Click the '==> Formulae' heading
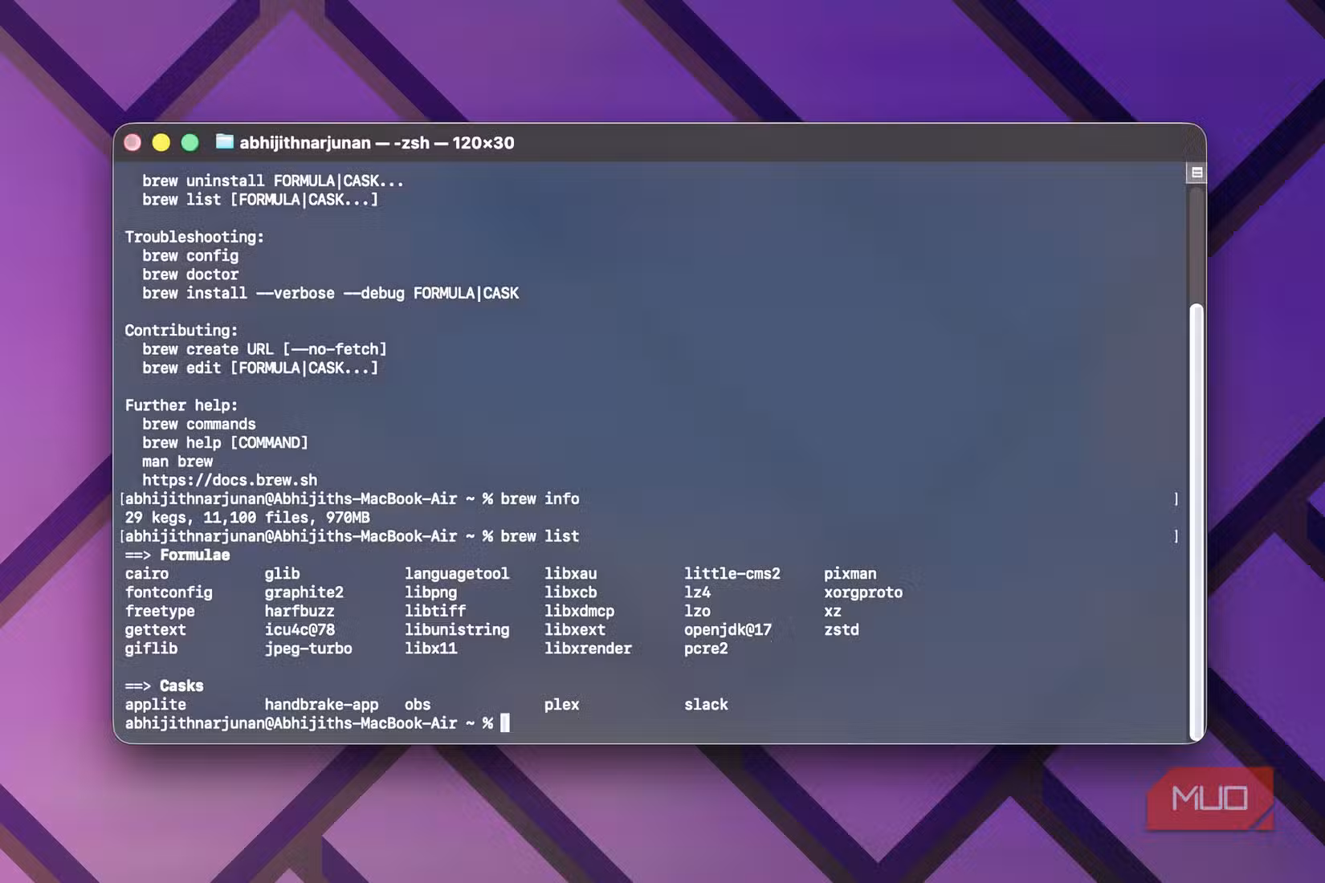1325x883 pixels. pos(177,555)
